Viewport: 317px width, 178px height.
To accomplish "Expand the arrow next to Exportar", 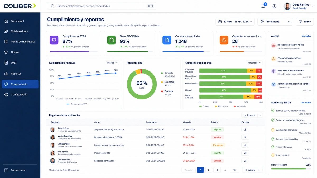I will (x=260, y=115).
